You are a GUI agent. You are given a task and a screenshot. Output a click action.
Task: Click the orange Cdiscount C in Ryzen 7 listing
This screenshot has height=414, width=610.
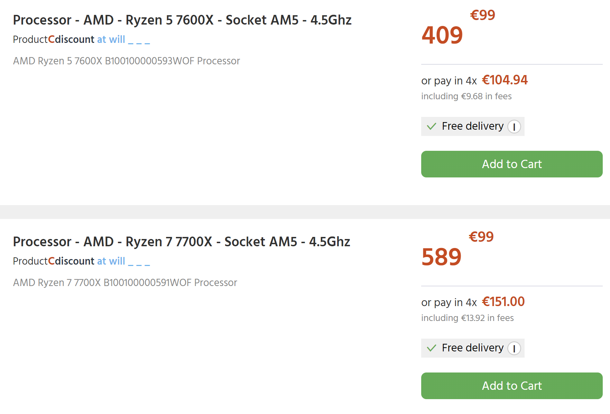(x=51, y=261)
